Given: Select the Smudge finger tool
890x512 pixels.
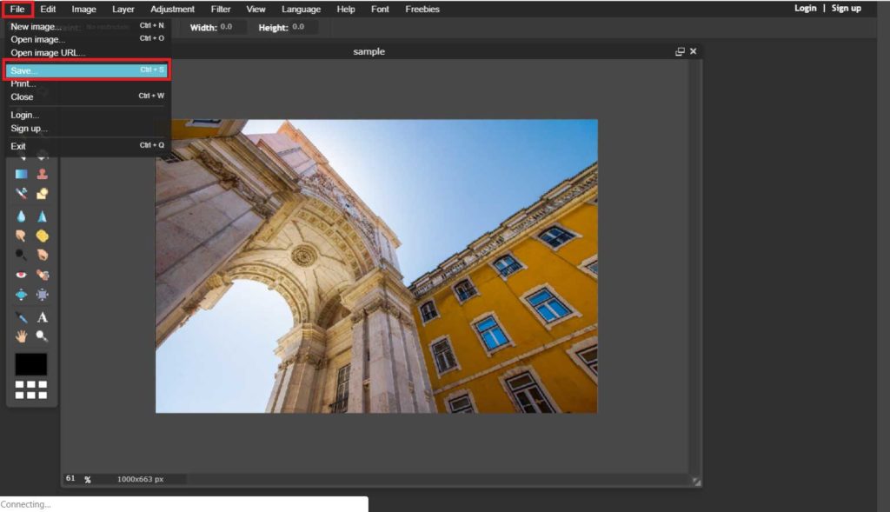Looking at the screenshot, I should (21, 236).
